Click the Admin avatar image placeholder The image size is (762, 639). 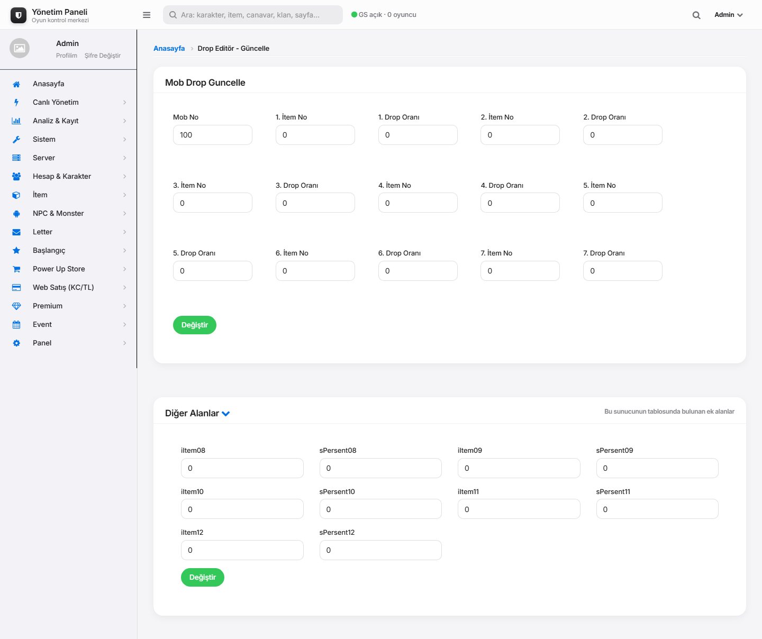20,48
